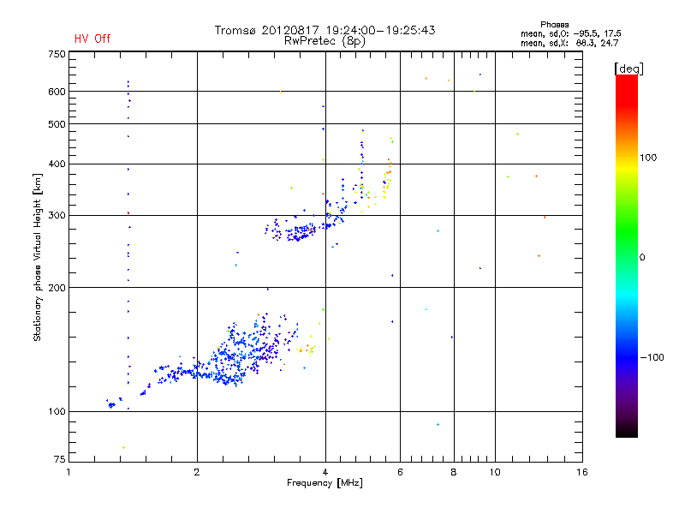Click the x-axis tick label '8'
Image resolution: width=685 pixels, height=514 pixels.
(x=454, y=472)
